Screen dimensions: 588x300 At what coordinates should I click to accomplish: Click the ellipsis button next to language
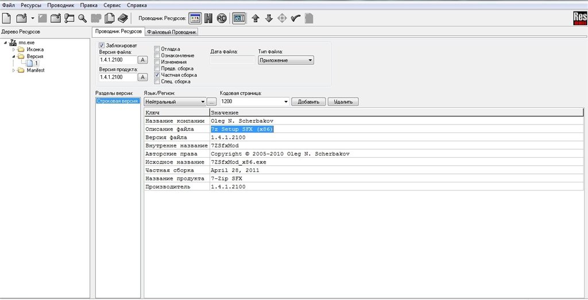click(x=212, y=102)
